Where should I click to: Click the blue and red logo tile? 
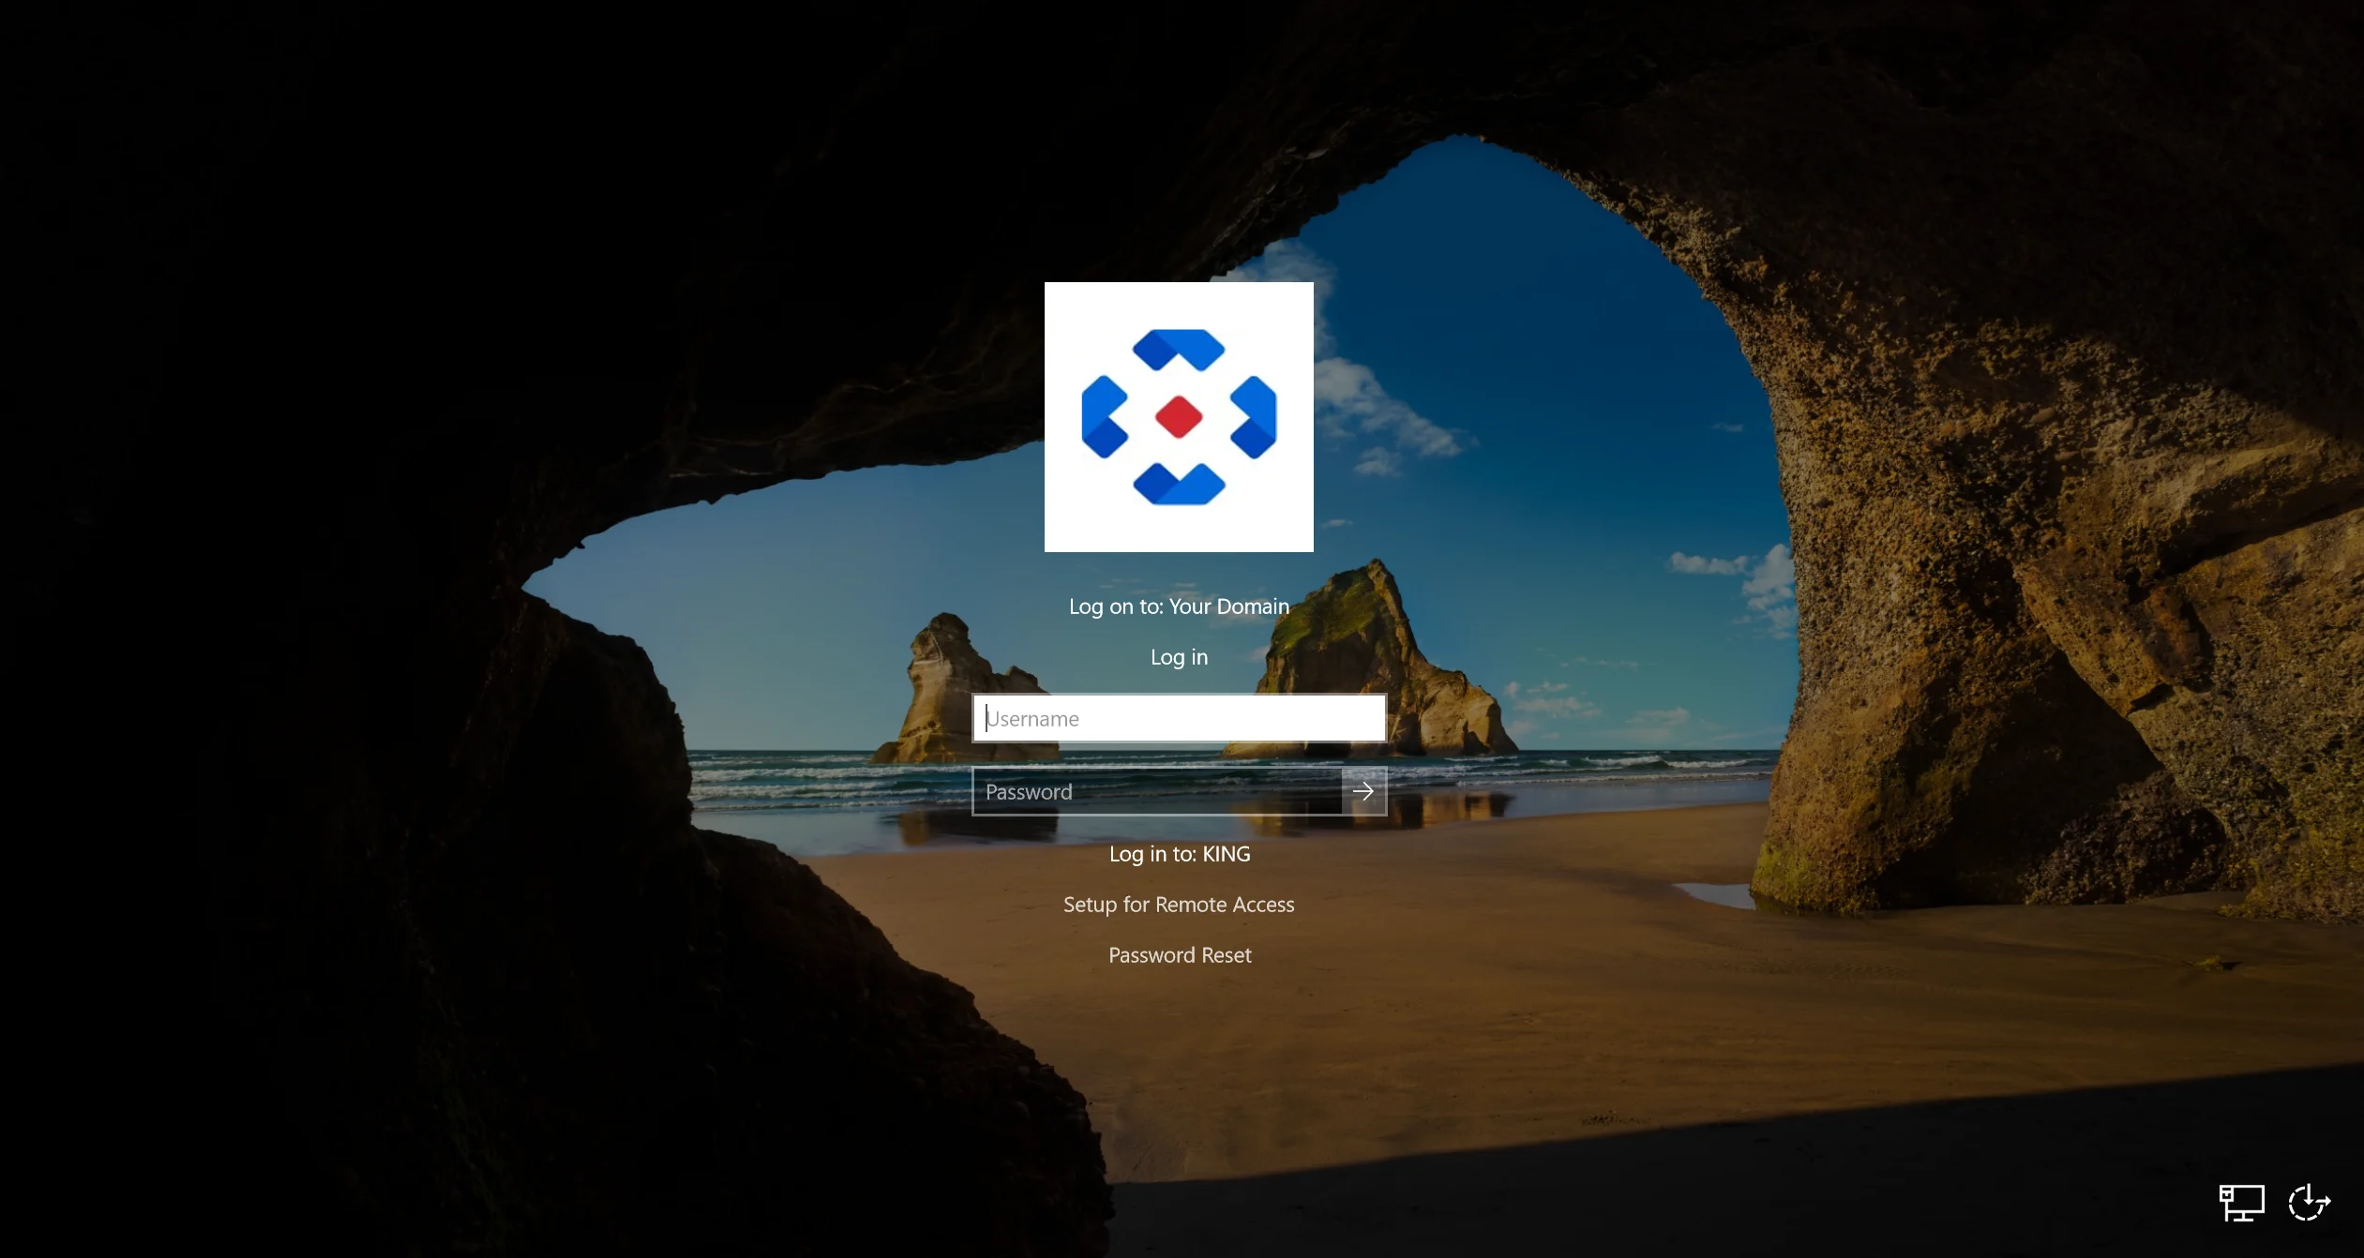[x=1179, y=417]
